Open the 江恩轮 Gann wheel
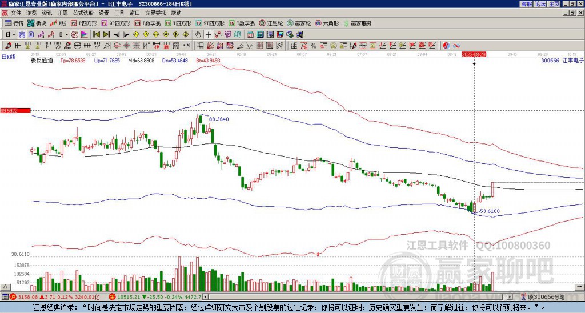This screenshot has height=313, width=585. [x=271, y=23]
